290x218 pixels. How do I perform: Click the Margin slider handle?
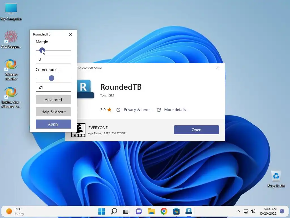(x=42, y=50)
